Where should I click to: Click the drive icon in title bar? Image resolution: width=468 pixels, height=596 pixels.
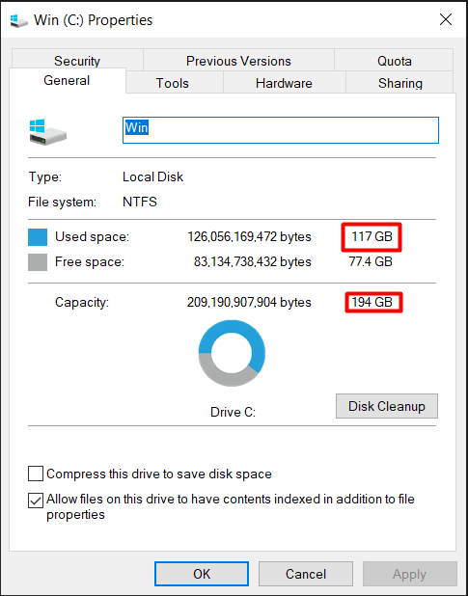18,20
